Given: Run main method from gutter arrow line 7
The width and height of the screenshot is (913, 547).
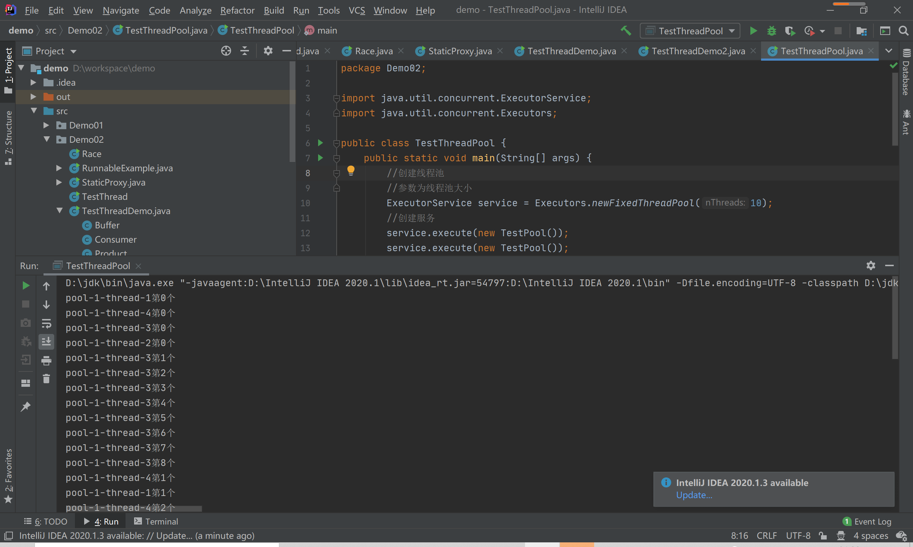Looking at the screenshot, I should click(320, 158).
